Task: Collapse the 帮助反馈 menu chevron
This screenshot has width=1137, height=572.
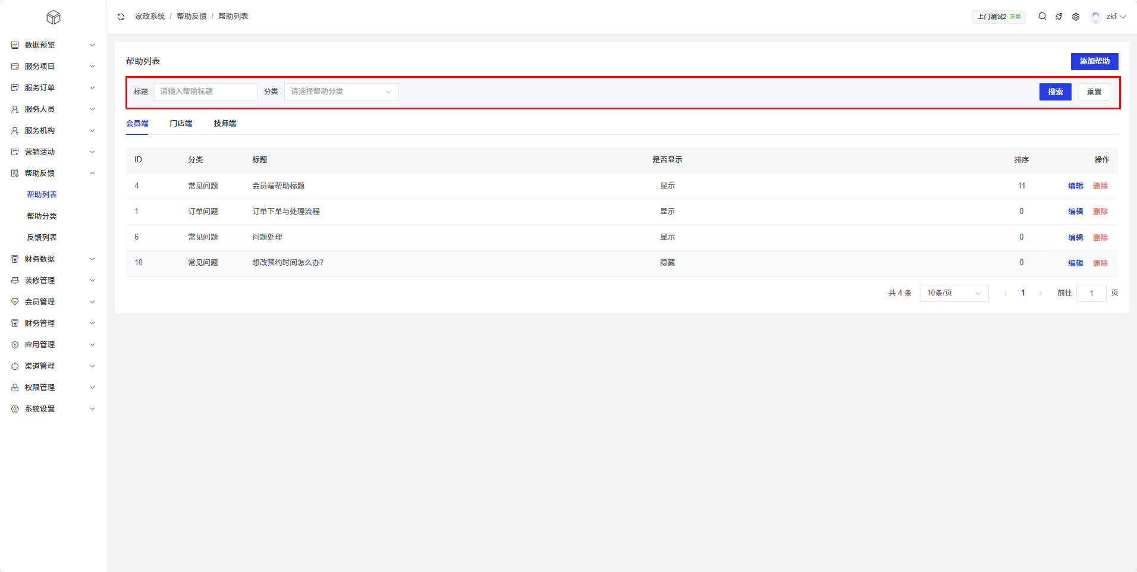Action: (92, 174)
